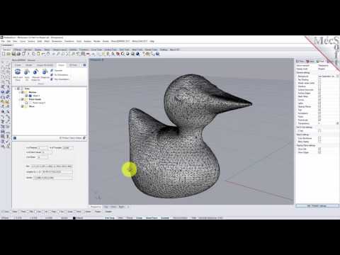Click the Wizard Shape Fit icon
340x255 pixels.
35,72
